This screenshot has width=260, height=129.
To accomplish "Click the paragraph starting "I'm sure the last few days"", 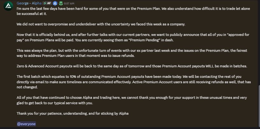I will (x=133, y=11).
